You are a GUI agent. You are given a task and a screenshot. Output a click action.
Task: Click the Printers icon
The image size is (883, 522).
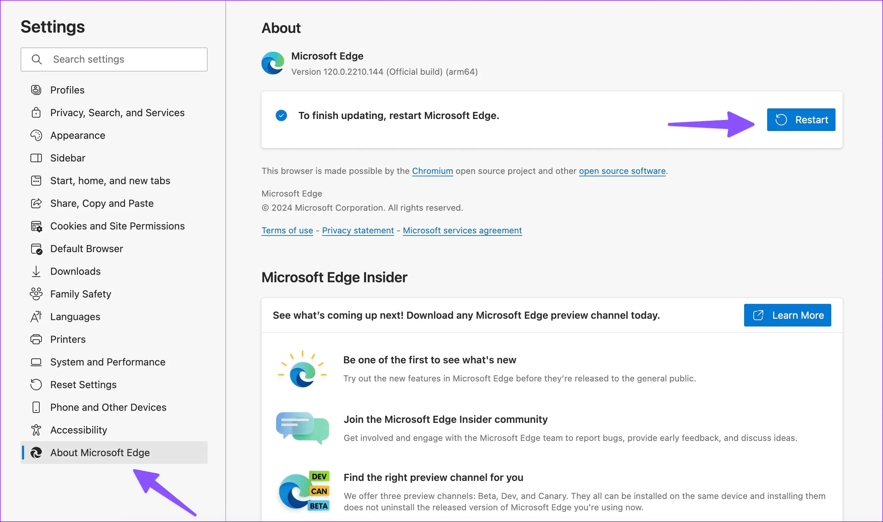[36, 339]
